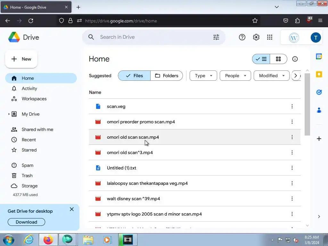The image size is (328, 246).
Task: Select the Folders suggested filter
Action: [167, 76]
